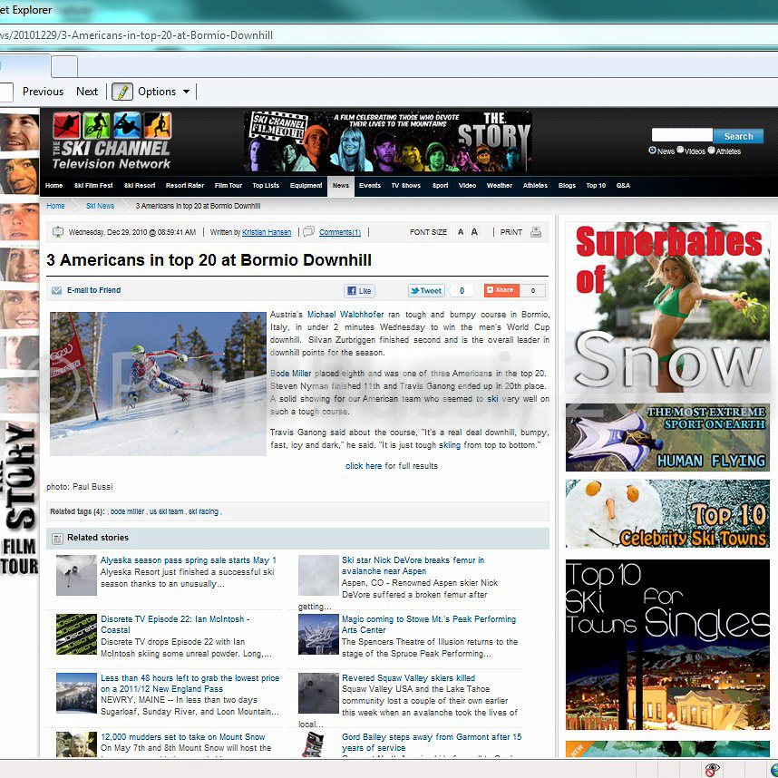
Task: Open 12,000 mudders Mount Snow story
Action: (182, 737)
